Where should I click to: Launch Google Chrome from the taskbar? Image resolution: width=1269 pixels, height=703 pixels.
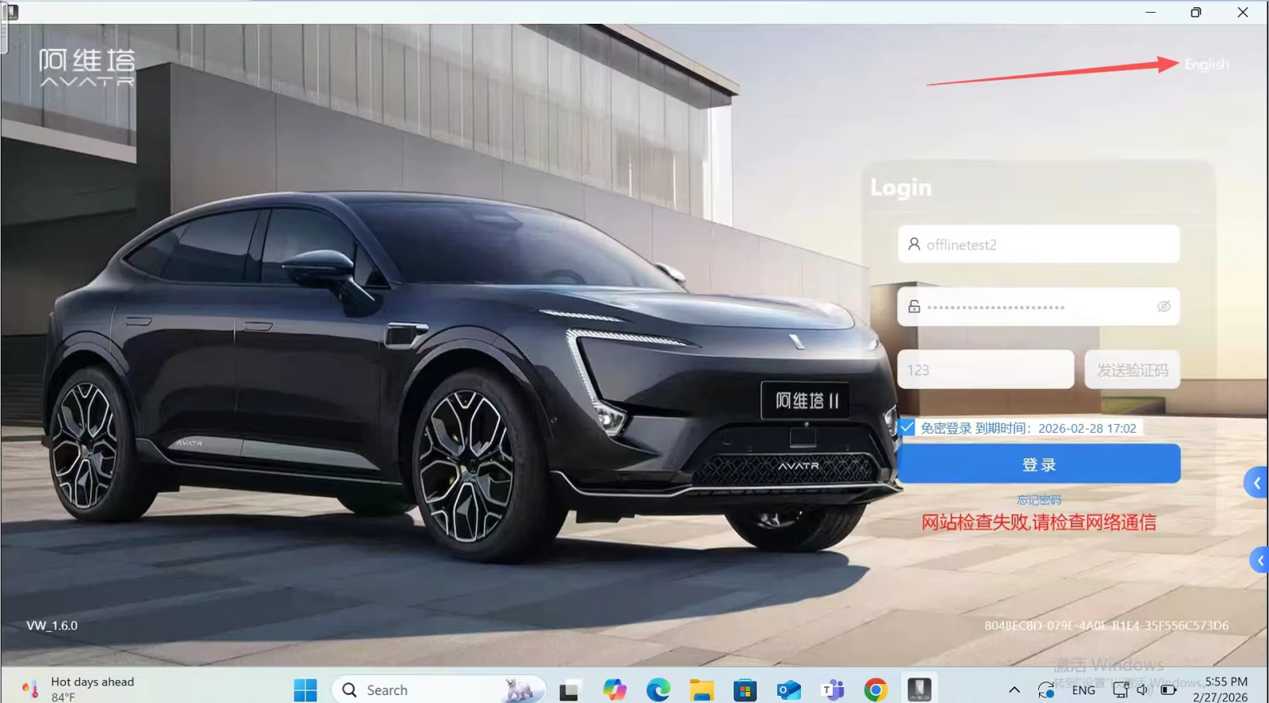point(876,690)
